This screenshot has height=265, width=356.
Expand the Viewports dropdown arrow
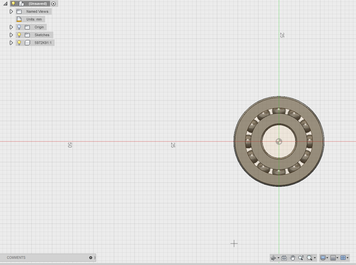point(348,258)
